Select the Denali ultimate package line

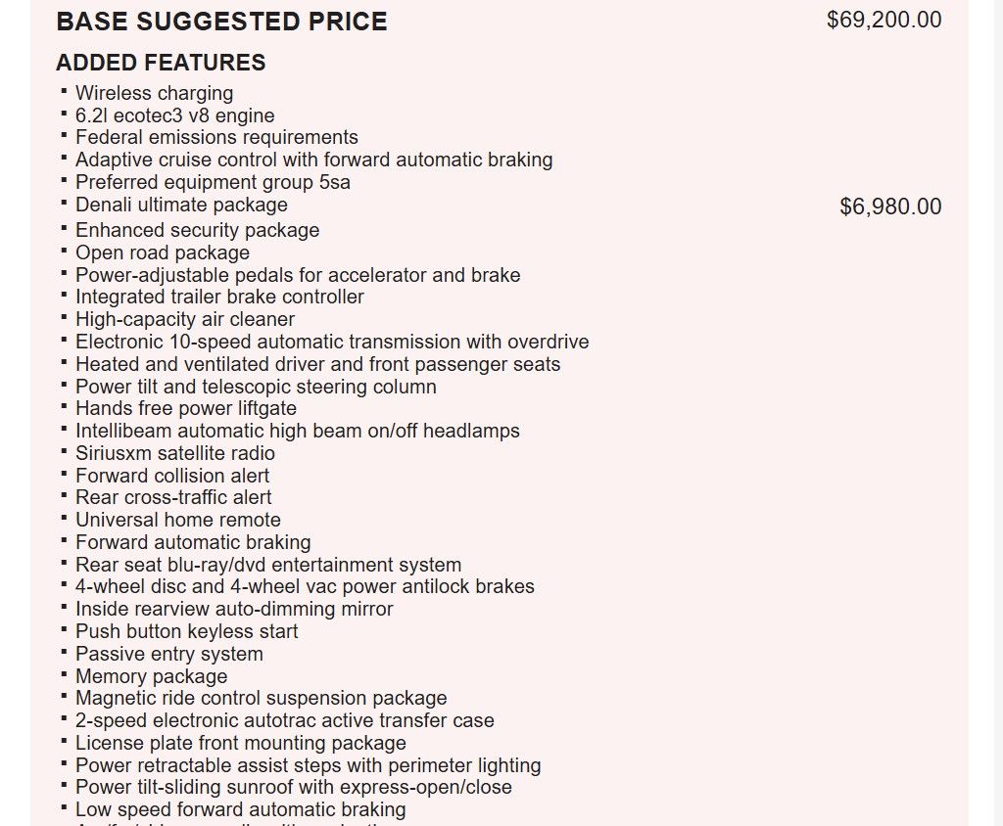pos(181,205)
